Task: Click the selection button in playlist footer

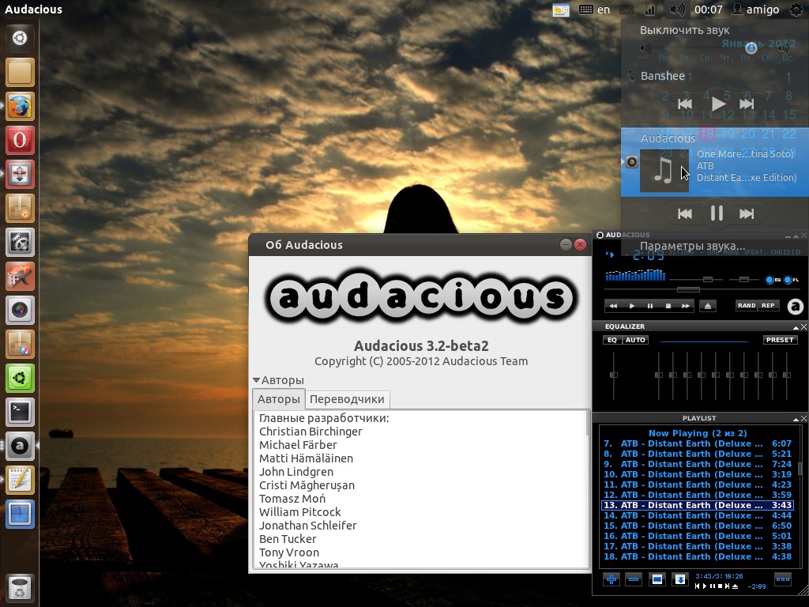Action: pos(657,579)
